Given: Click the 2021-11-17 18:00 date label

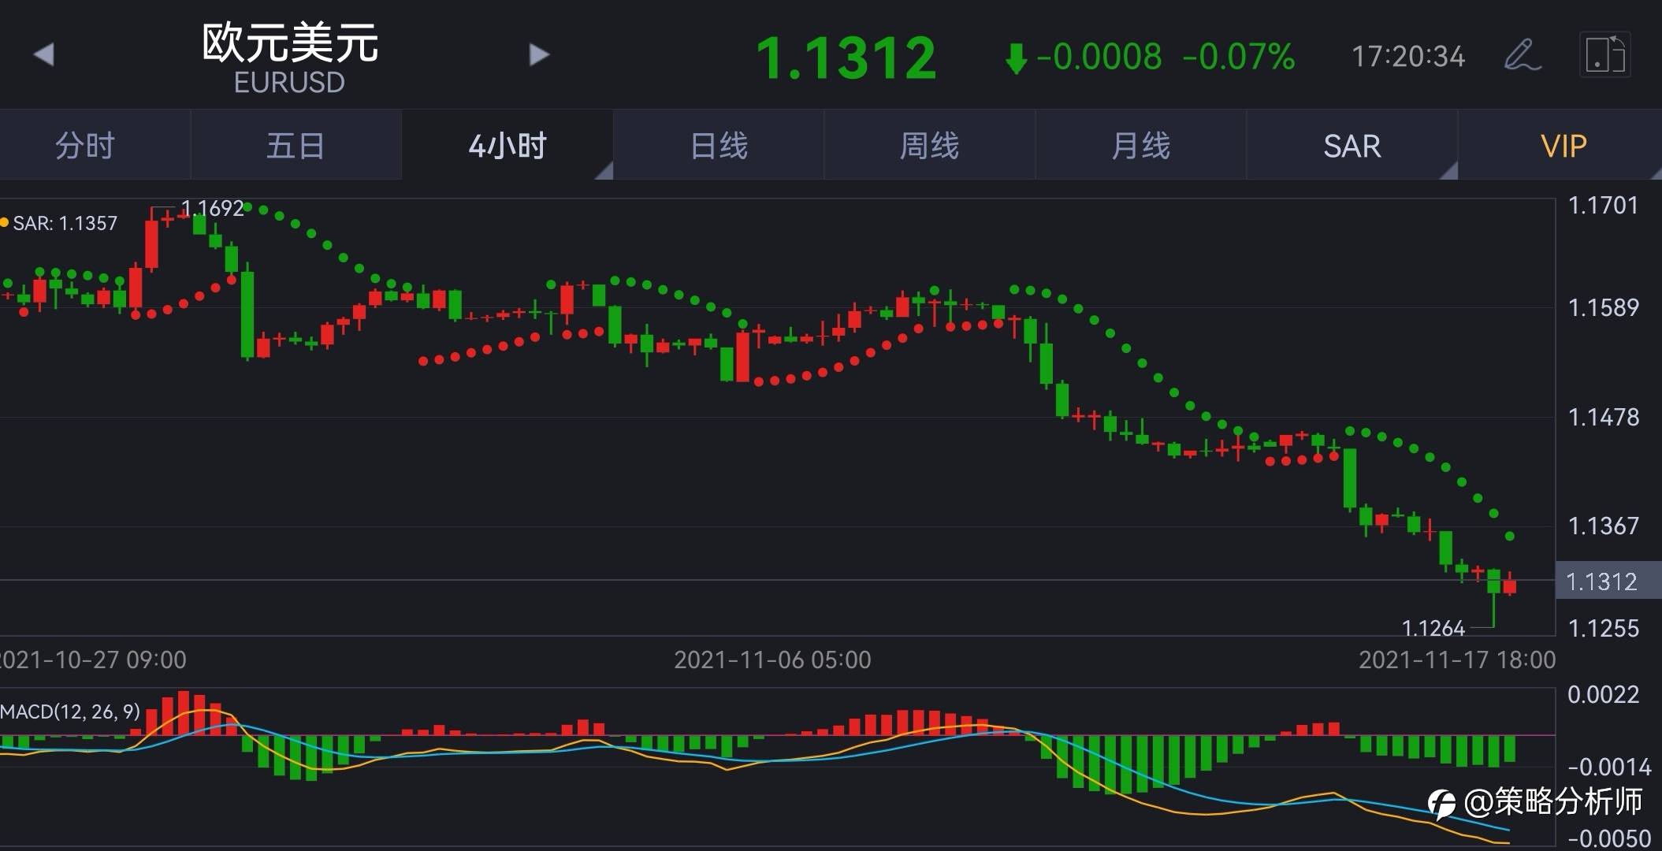Looking at the screenshot, I should click(1457, 660).
